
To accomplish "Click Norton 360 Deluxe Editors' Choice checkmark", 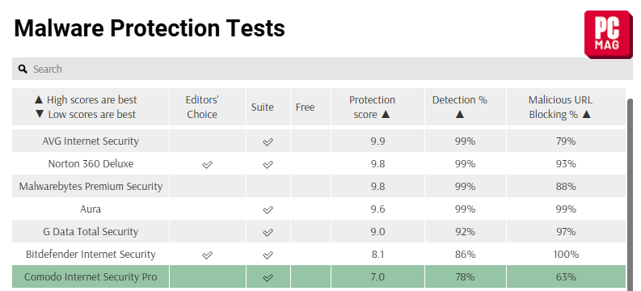I will pos(207,164).
